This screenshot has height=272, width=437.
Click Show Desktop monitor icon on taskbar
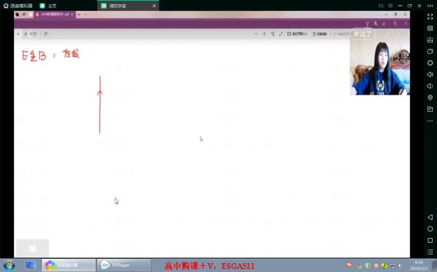pyautogui.click(x=30, y=265)
